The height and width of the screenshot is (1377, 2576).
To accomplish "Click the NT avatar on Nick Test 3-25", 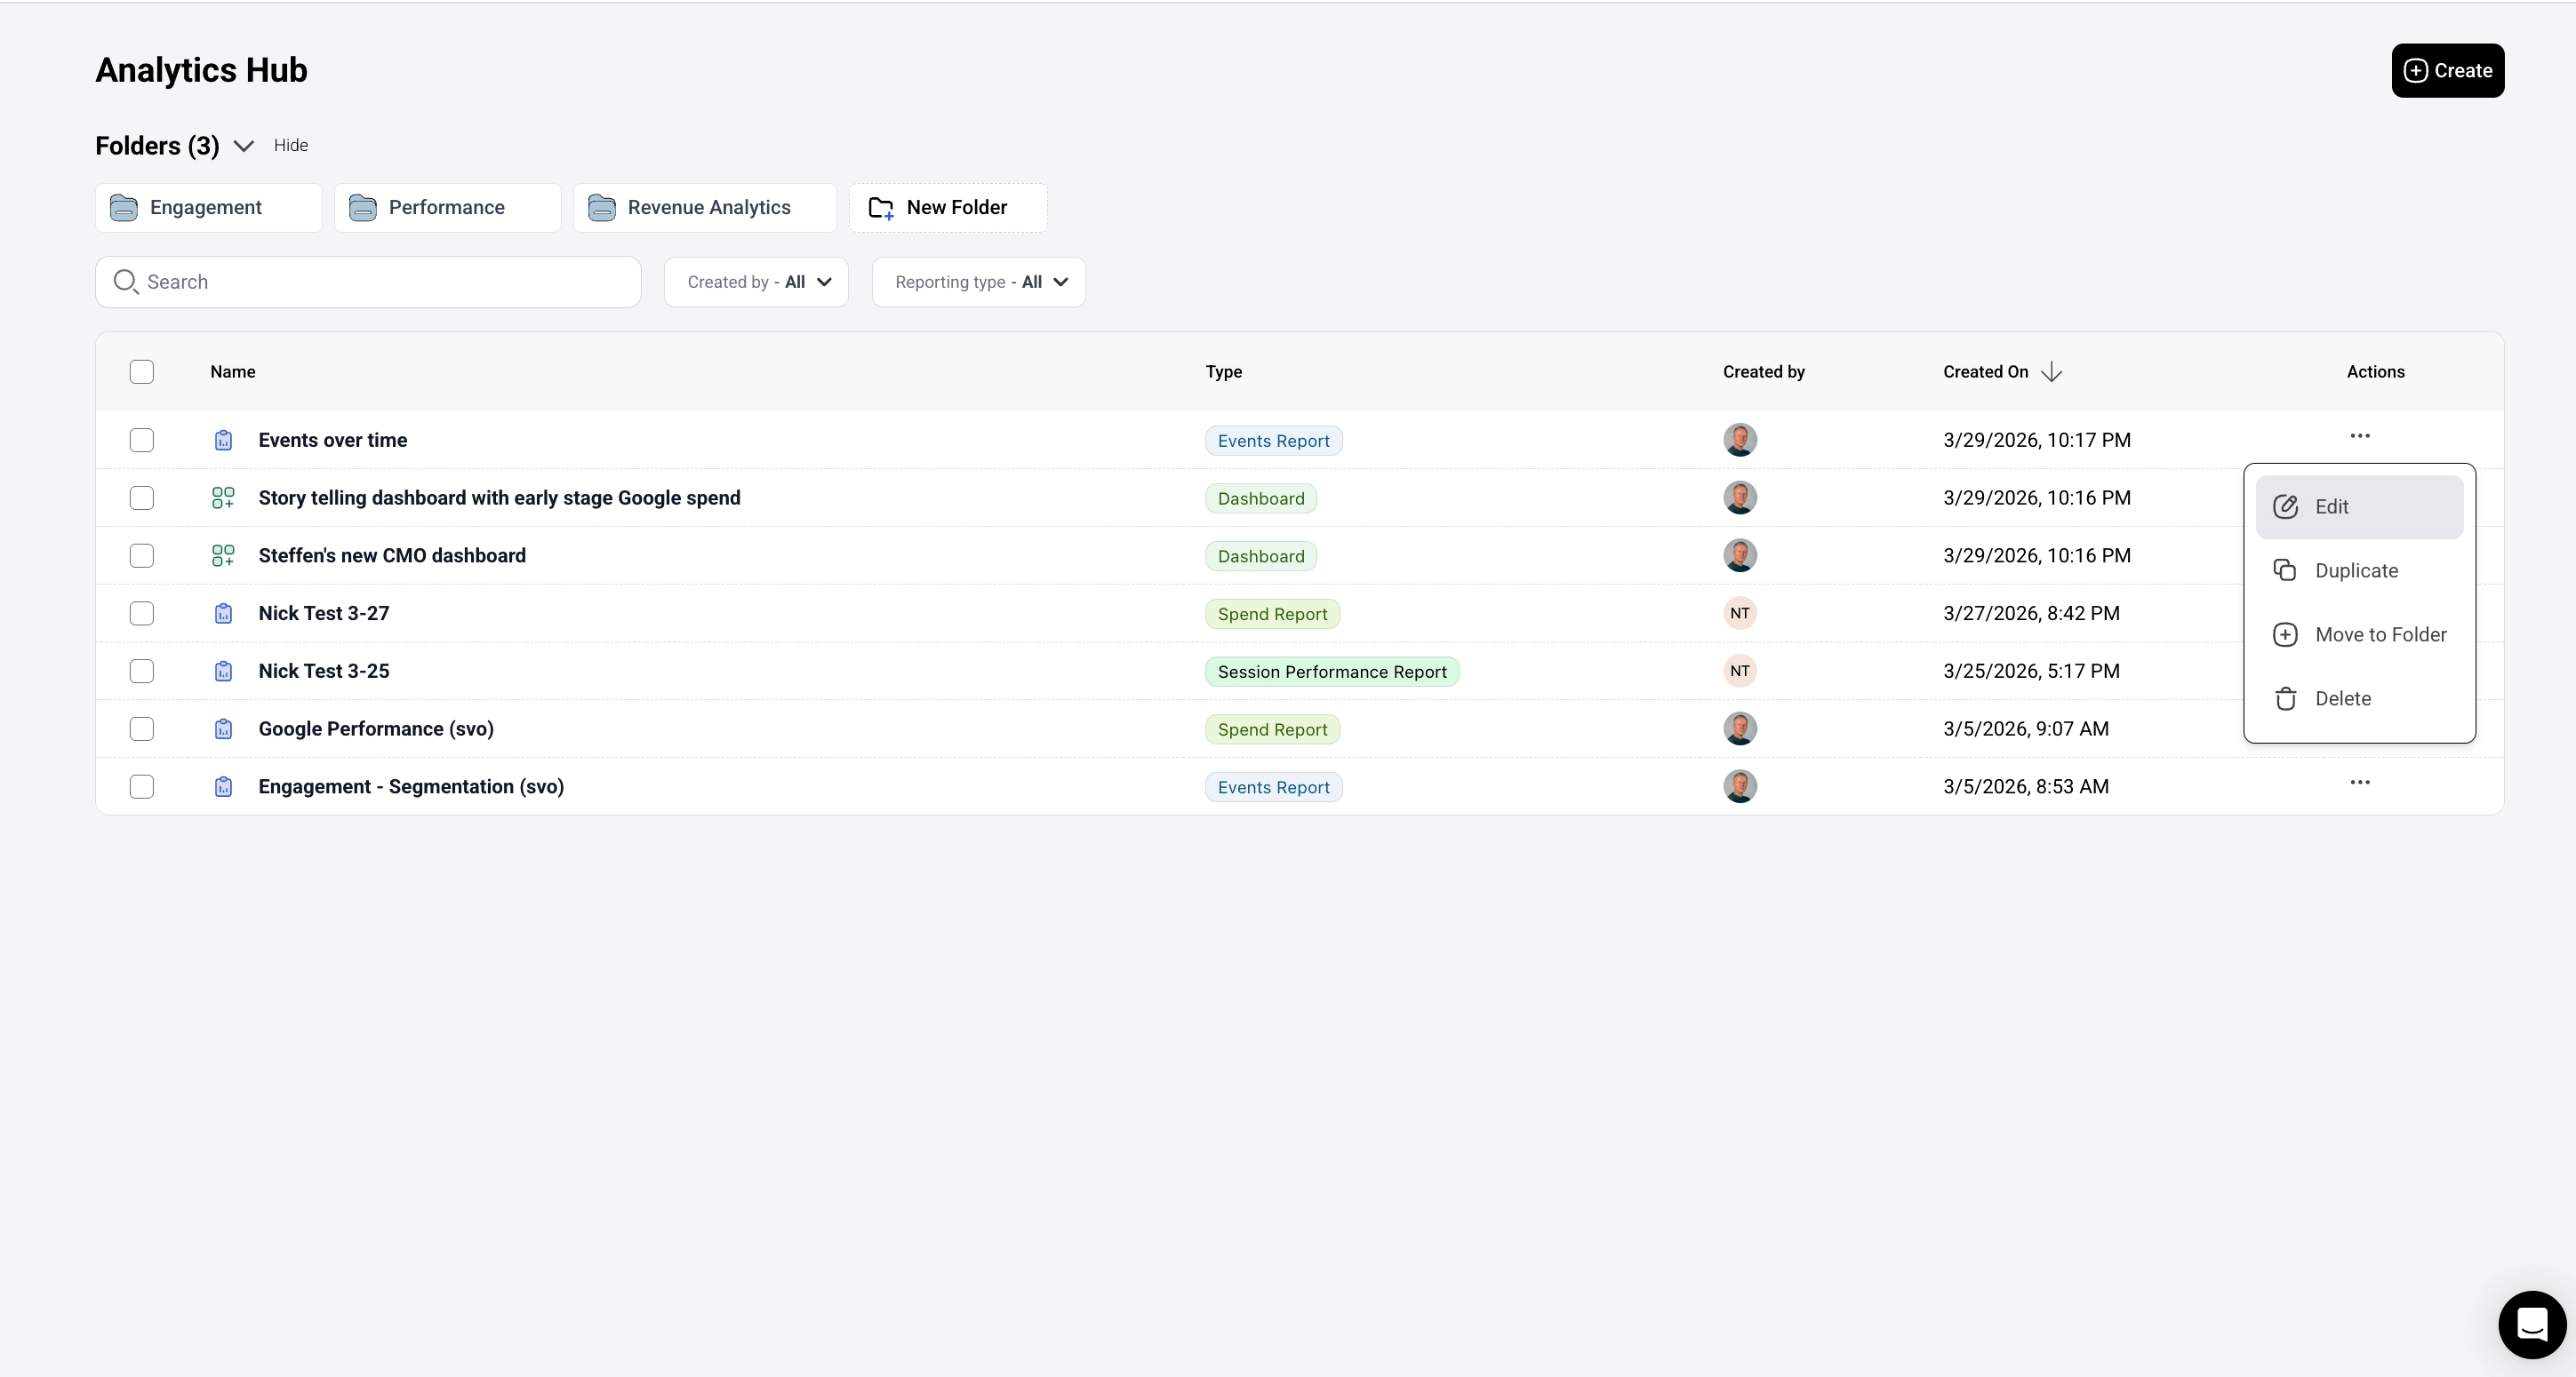I will [x=1739, y=672].
